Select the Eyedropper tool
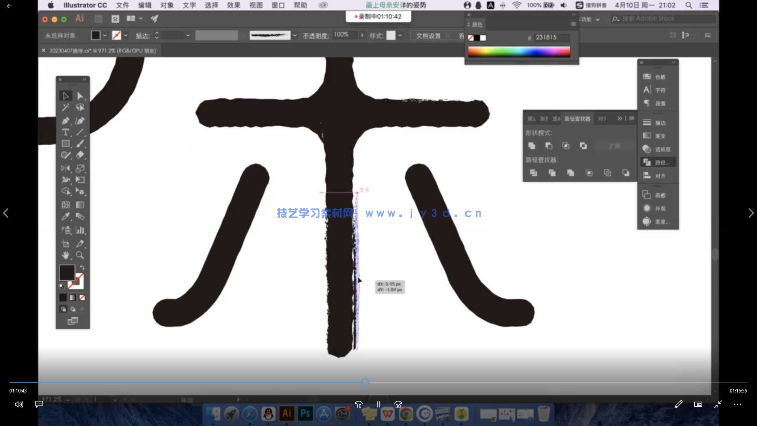Viewport: 757px width, 426px height. click(66, 216)
